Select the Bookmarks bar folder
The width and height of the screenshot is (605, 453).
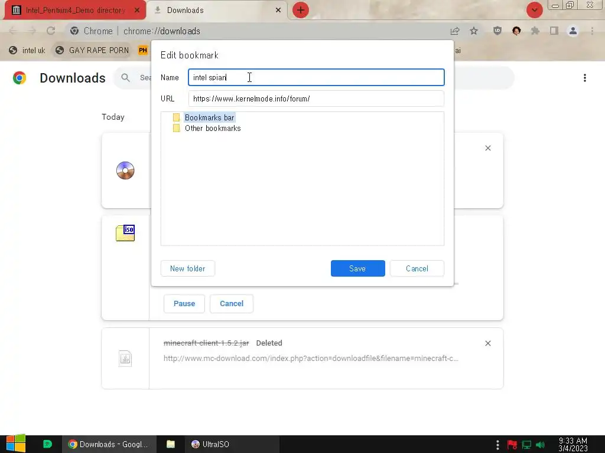[x=210, y=117]
